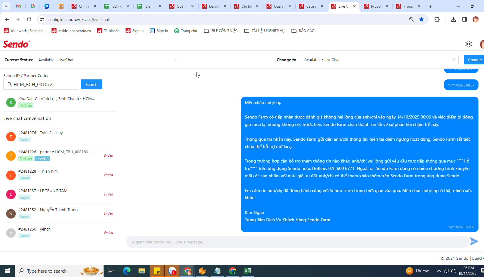Open BÁO CÁO bookmark folder
The width and height of the screenshot is (484, 277).
tap(303, 31)
